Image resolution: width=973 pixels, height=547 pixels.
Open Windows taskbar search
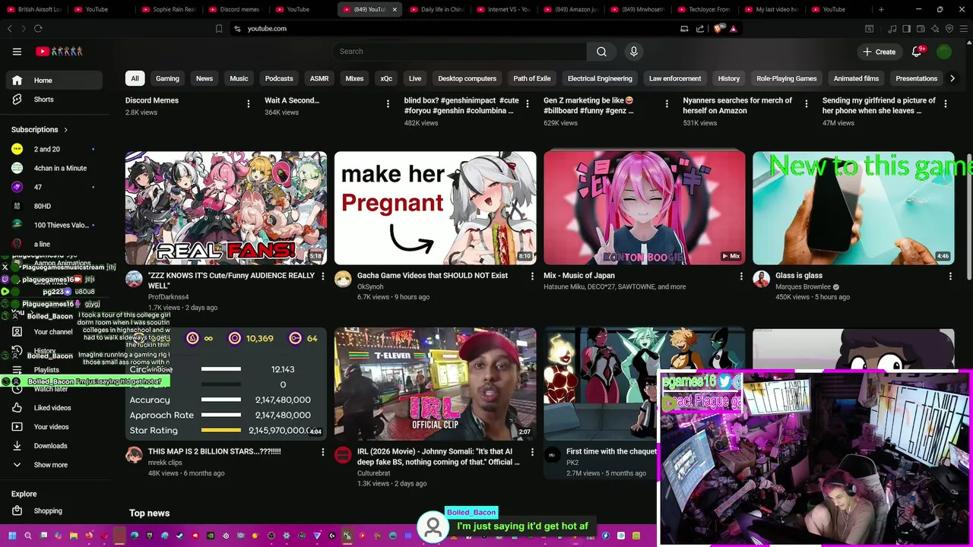pyautogui.click(x=28, y=536)
